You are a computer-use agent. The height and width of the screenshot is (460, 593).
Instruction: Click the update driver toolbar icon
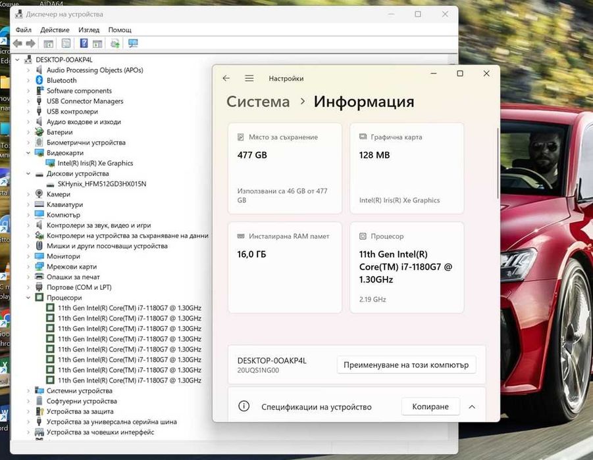pyautogui.click(x=115, y=43)
